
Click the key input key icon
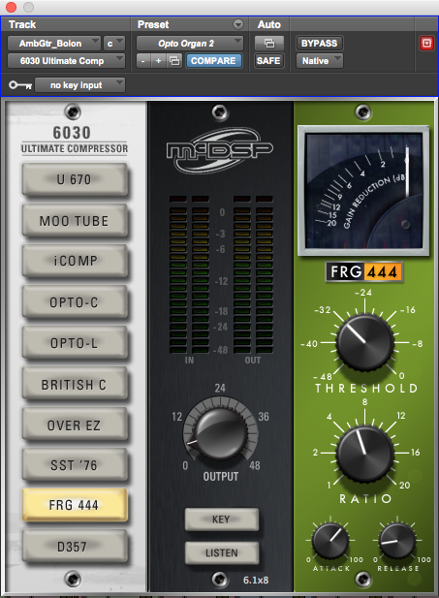coord(20,85)
